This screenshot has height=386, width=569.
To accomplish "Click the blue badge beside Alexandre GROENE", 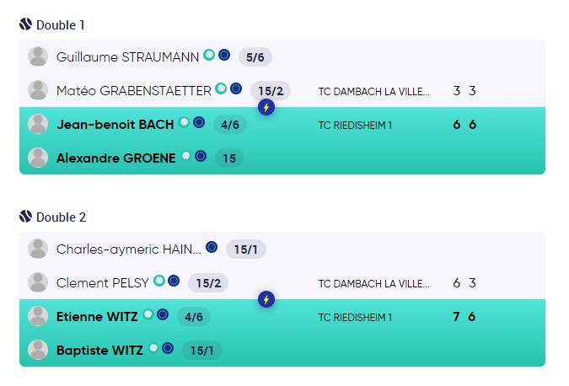I will pos(201,156).
